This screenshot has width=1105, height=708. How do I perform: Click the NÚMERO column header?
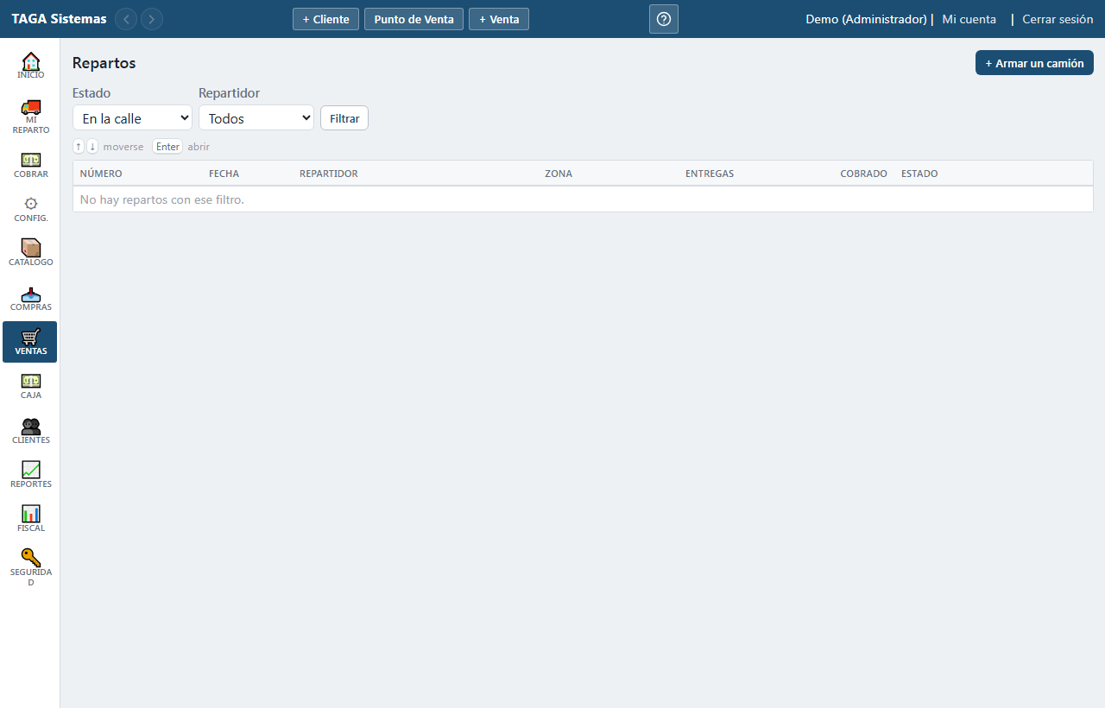point(101,174)
